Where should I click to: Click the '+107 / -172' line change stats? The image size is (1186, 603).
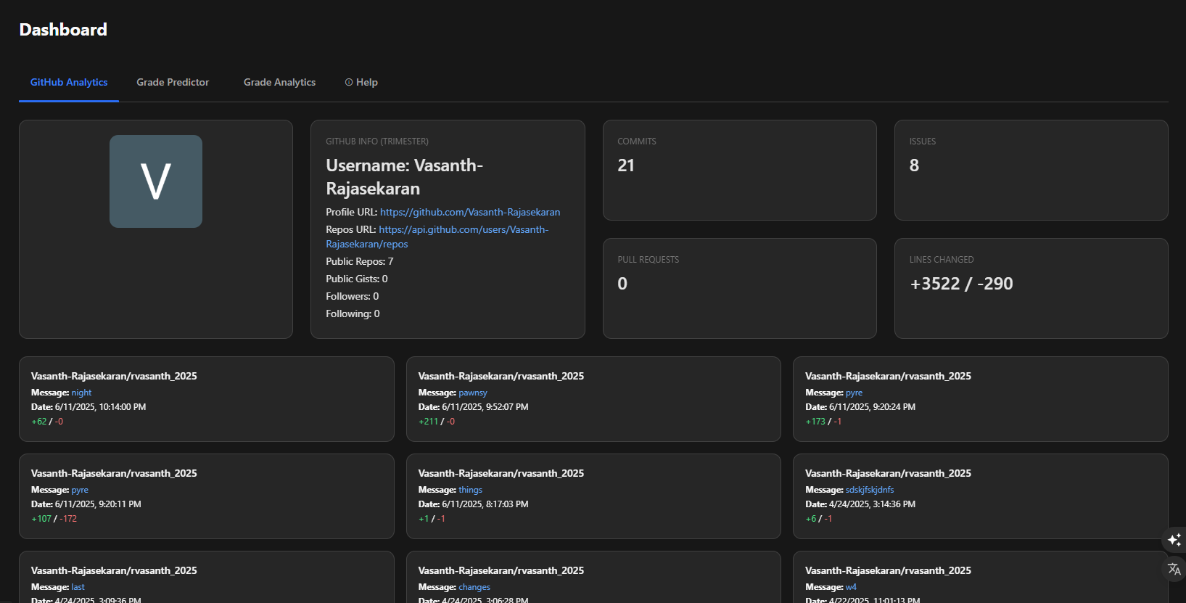(54, 519)
